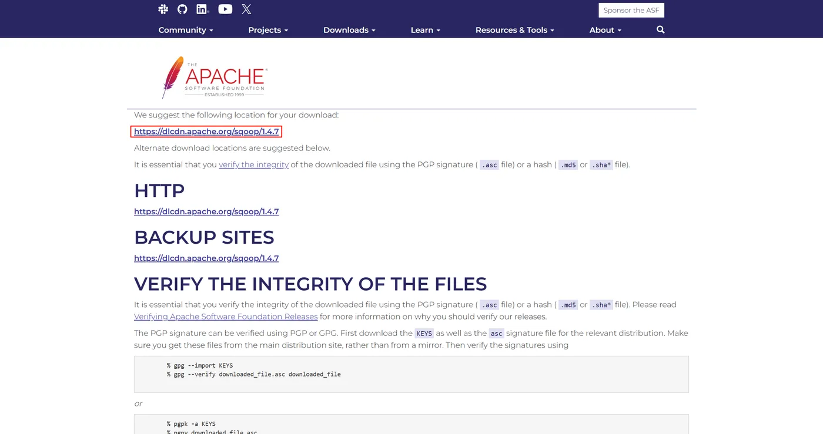823x434 pixels.
Task: Open the X (Twitter) icon link
Action: coord(246,9)
